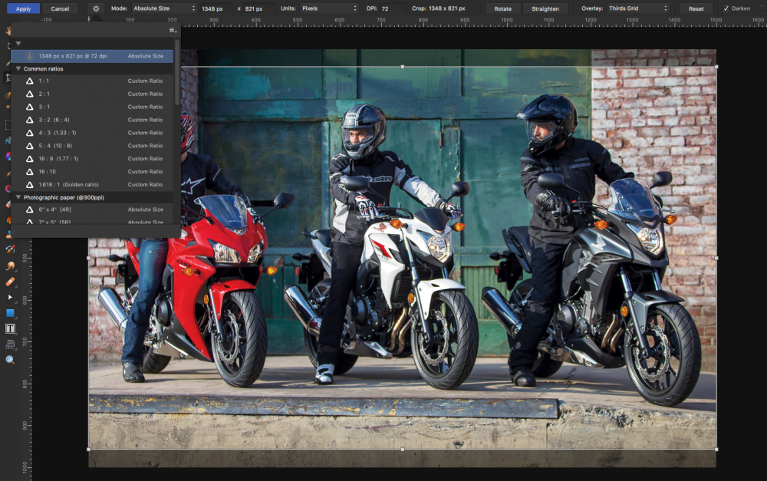Open the crop settings gear icon

pos(96,8)
